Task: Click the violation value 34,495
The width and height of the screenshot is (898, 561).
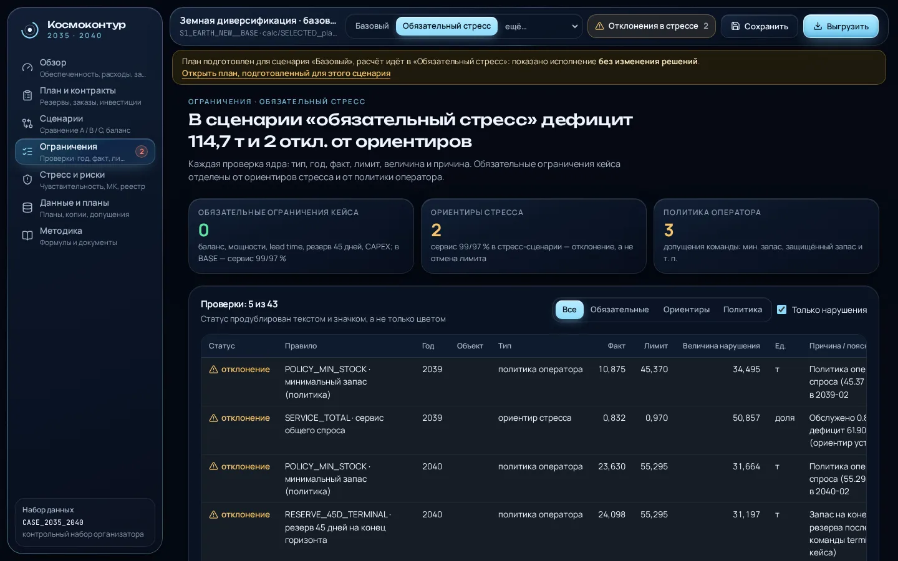Action: (x=746, y=370)
